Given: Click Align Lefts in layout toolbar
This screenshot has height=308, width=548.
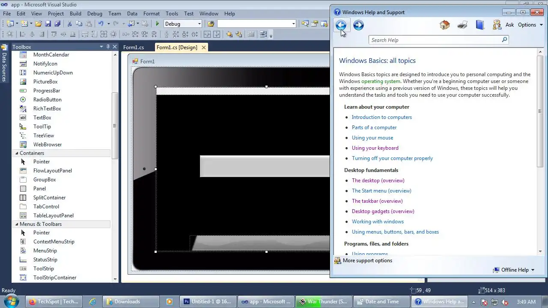Looking at the screenshot, I should point(23,35).
